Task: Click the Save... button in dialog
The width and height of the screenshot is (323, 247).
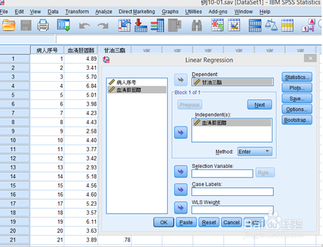Action: coord(297,99)
